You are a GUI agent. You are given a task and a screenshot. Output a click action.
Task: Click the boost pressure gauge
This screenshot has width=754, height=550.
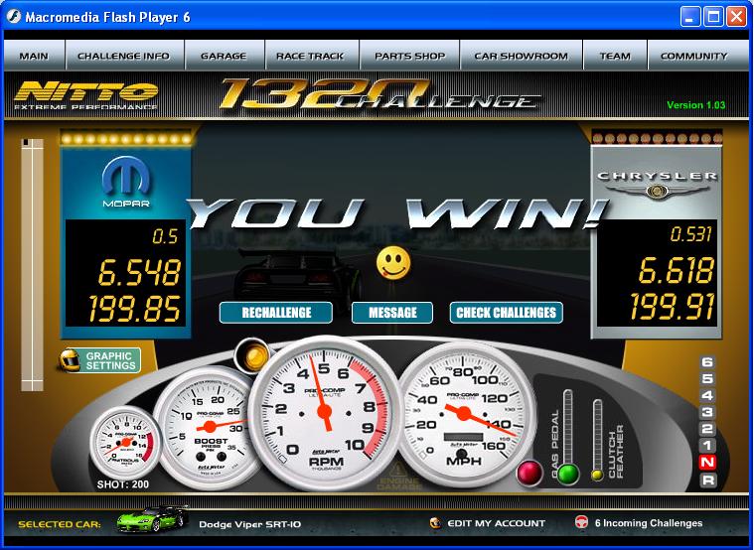(209, 427)
